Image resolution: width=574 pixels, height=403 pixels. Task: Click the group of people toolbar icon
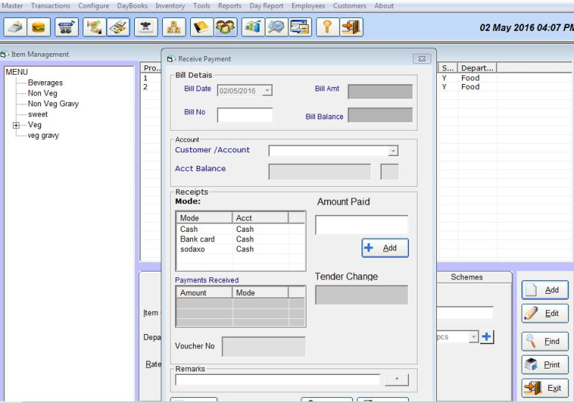225,27
